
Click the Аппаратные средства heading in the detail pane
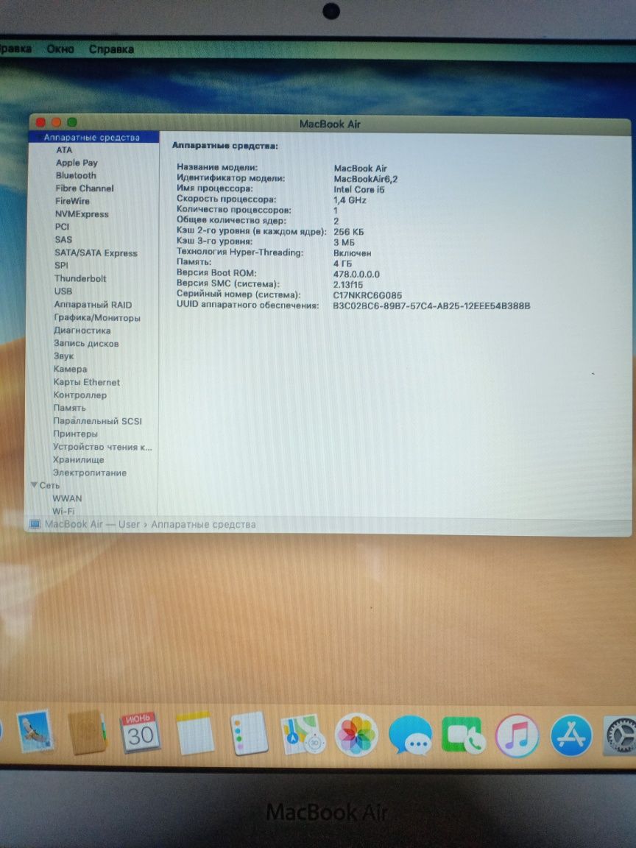click(x=225, y=146)
